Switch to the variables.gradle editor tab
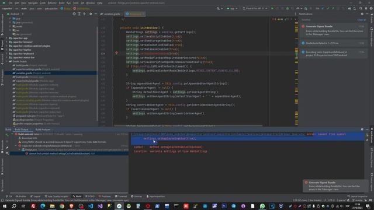The height and width of the screenshot is (210, 374). click(110, 14)
